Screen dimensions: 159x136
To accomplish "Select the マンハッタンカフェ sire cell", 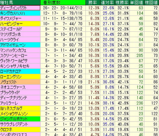I will point(20,50).
